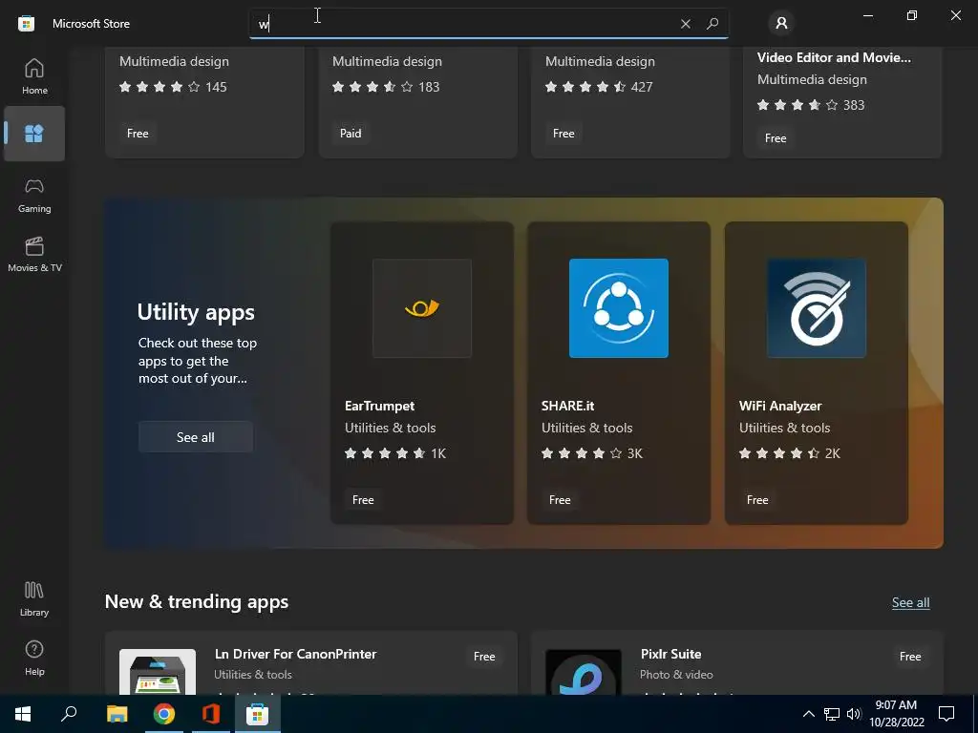Click EarTrumpet star rating 1K

point(395,453)
